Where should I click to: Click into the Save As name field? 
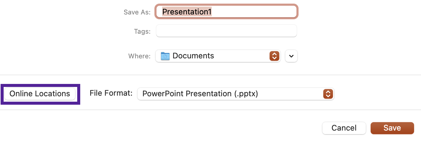coord(226,12)
